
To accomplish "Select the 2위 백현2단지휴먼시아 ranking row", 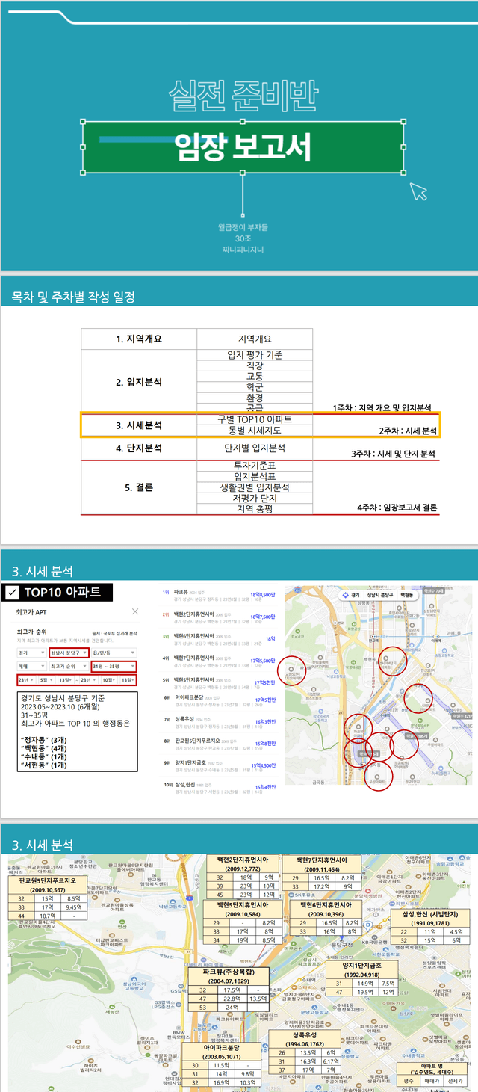I will point(220,617).
